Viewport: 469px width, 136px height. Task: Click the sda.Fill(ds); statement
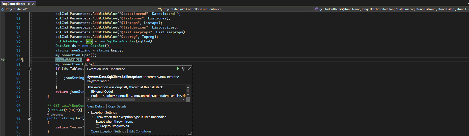coord(69,60)
